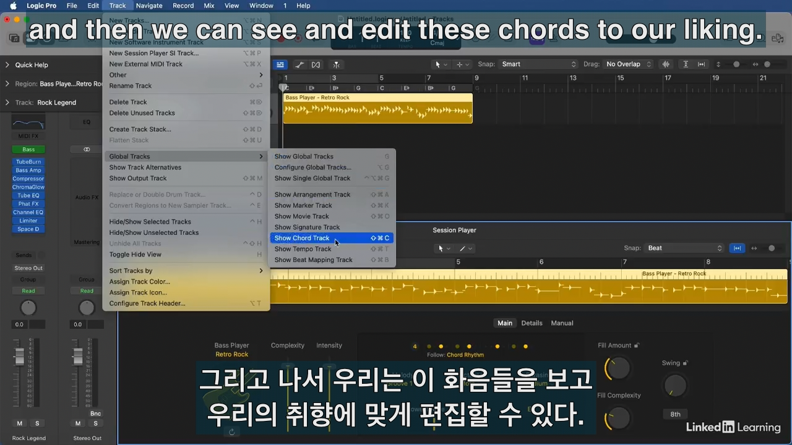Click the Bass Player Retro Rock style name

[232, 354]
